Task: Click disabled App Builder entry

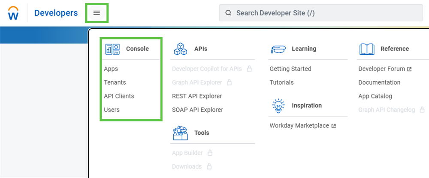Action: click(x=187, y=153)
